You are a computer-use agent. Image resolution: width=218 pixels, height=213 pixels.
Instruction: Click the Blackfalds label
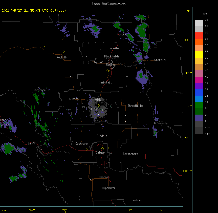tap(112, 56)
